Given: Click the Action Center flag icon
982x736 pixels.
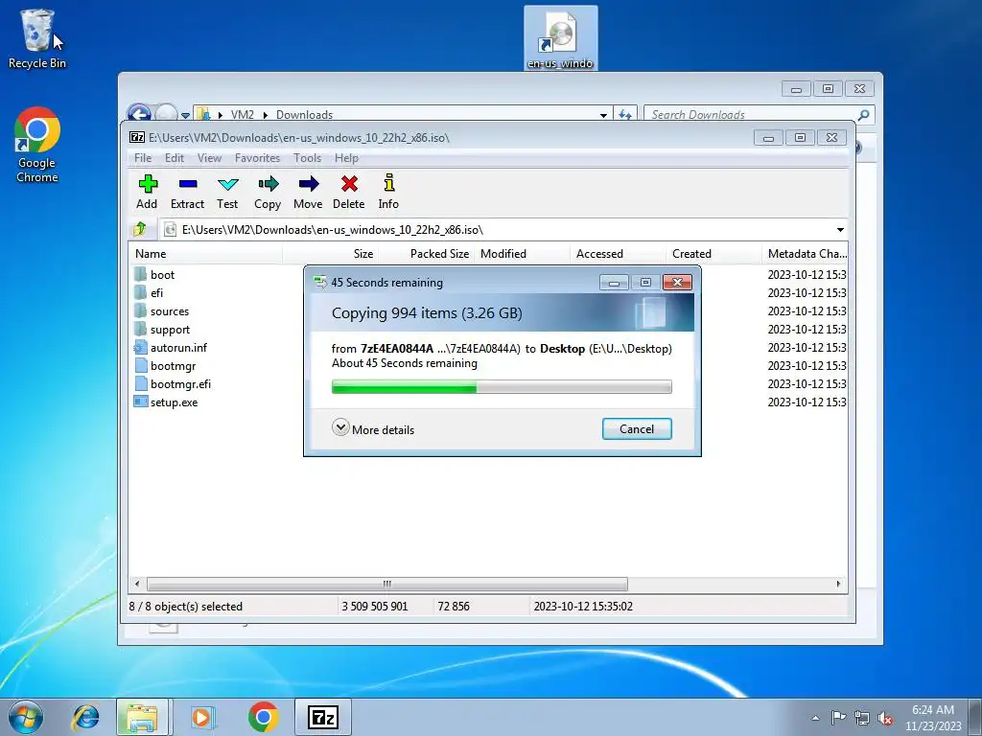Looking at the screenshot, I should (838, 718).
